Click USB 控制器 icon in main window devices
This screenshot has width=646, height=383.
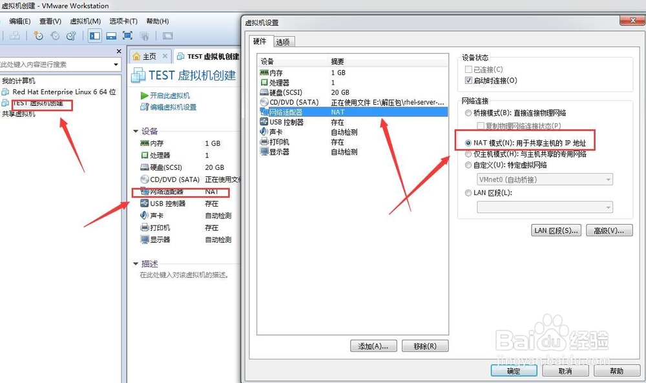144,203
